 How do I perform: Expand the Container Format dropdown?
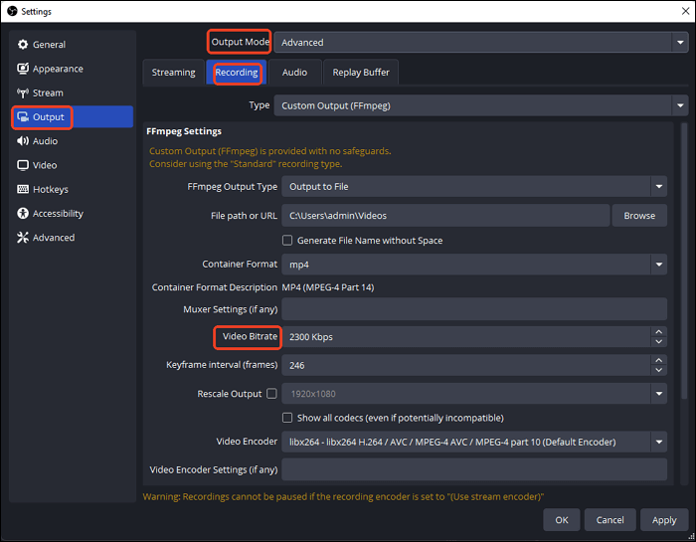(474, 265)
